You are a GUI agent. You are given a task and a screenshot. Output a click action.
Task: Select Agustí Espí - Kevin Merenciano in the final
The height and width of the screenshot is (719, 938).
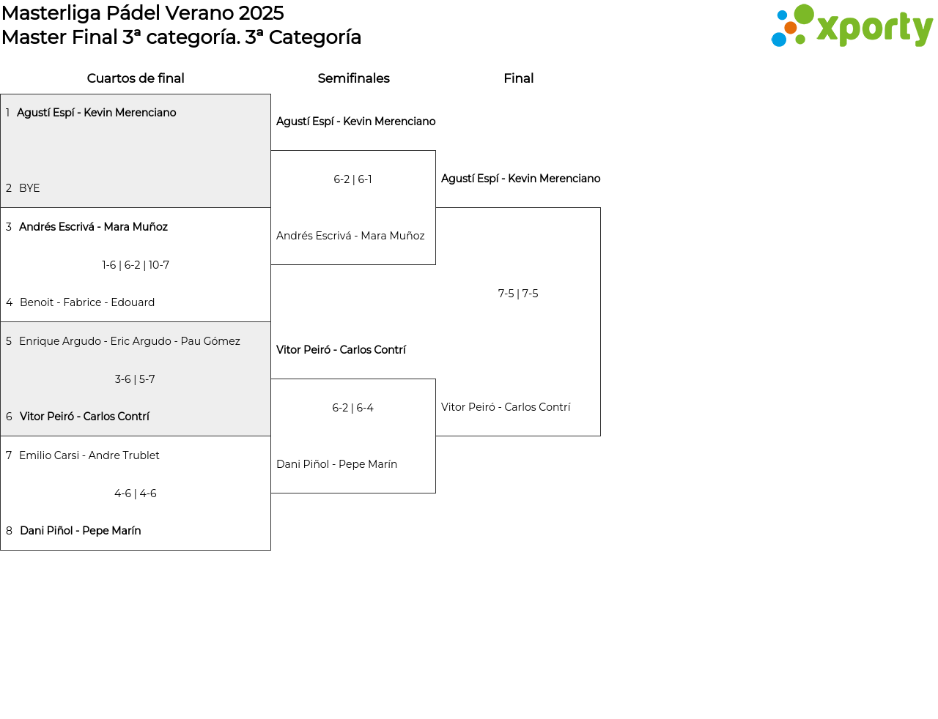click(520, 179)
